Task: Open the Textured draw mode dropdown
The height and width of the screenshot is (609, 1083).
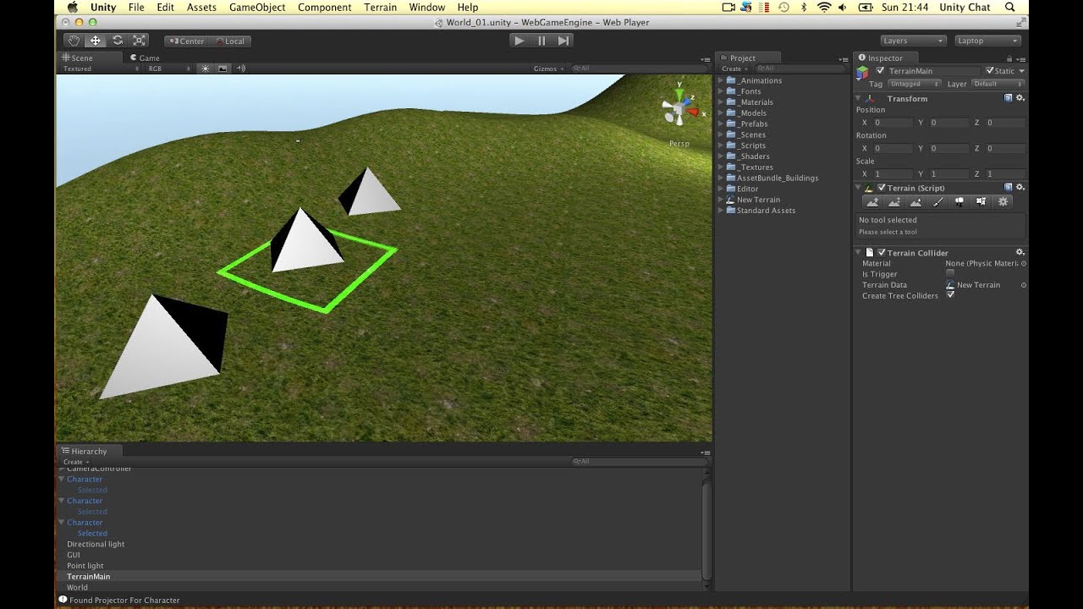Action: point(101,69)
